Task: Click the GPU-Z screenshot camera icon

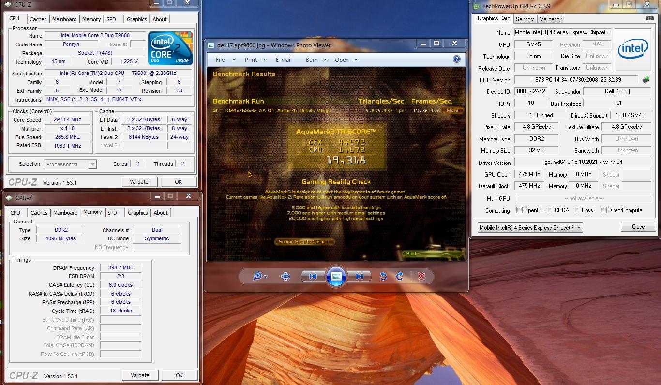Action: click(x=649, y=18)
